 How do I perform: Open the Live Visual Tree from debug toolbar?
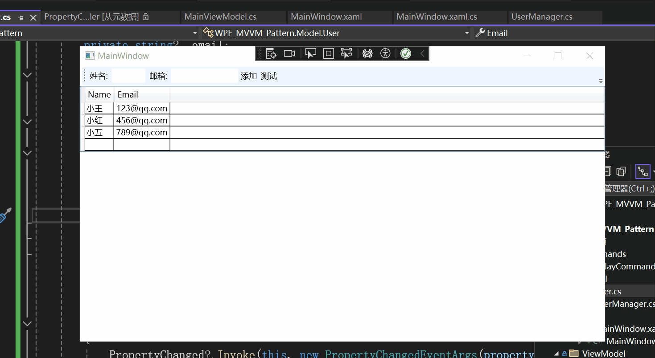click(271, 53)
